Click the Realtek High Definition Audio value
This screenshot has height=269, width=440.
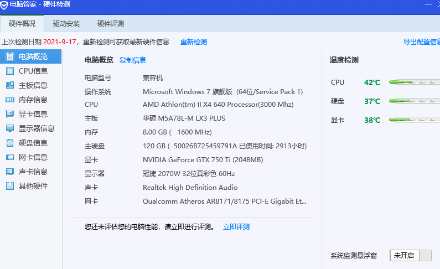190,188
